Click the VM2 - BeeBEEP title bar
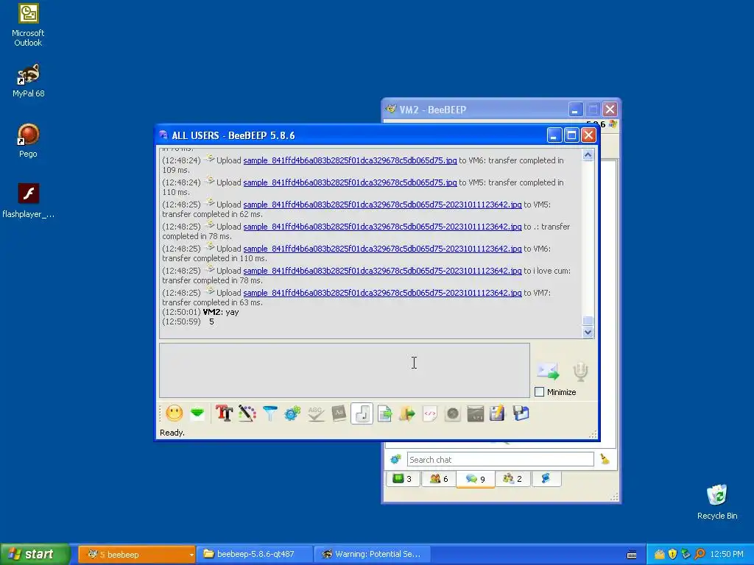This screenshot has height=565, width=754. (500, 110)
